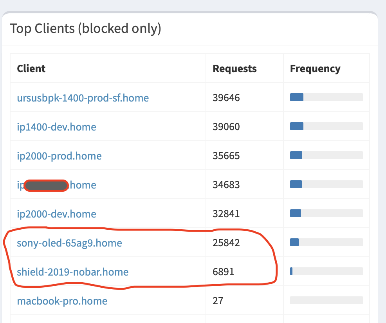Click the ip1400-dev.home client link
386x323 pixels.
[56, 127]
